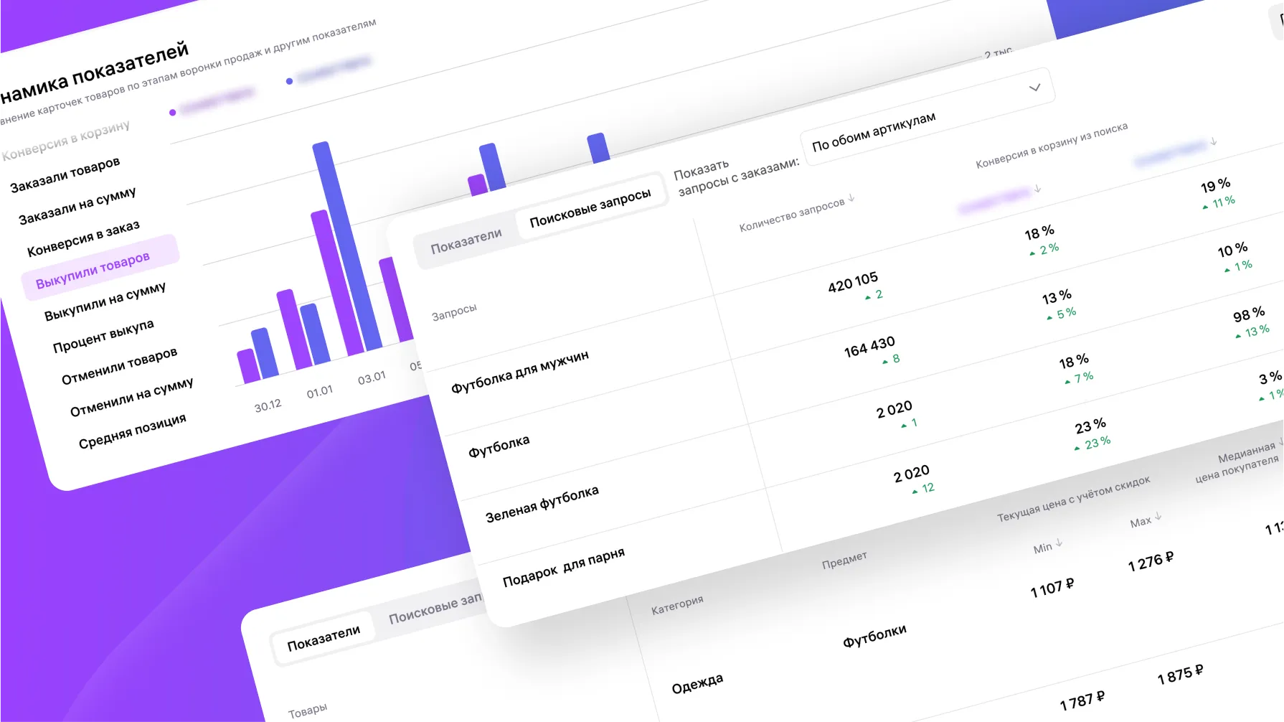The width and height of the screenshot is (1284, 722).
Task: Select 'Показатели' tab in the bottom card
Action: pos(324,638)
